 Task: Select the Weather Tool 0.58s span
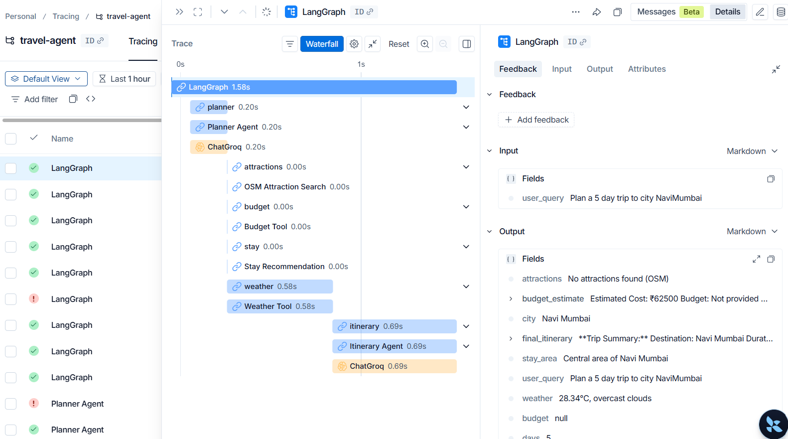click(x=280, y=306)
